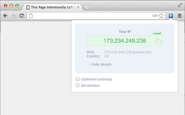This screenshot has height=115, width=185.
Task: Click the page icon in address bar
Action: pos(31,16)
